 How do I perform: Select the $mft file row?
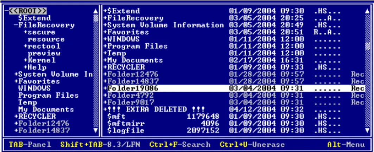click(234, 117)
